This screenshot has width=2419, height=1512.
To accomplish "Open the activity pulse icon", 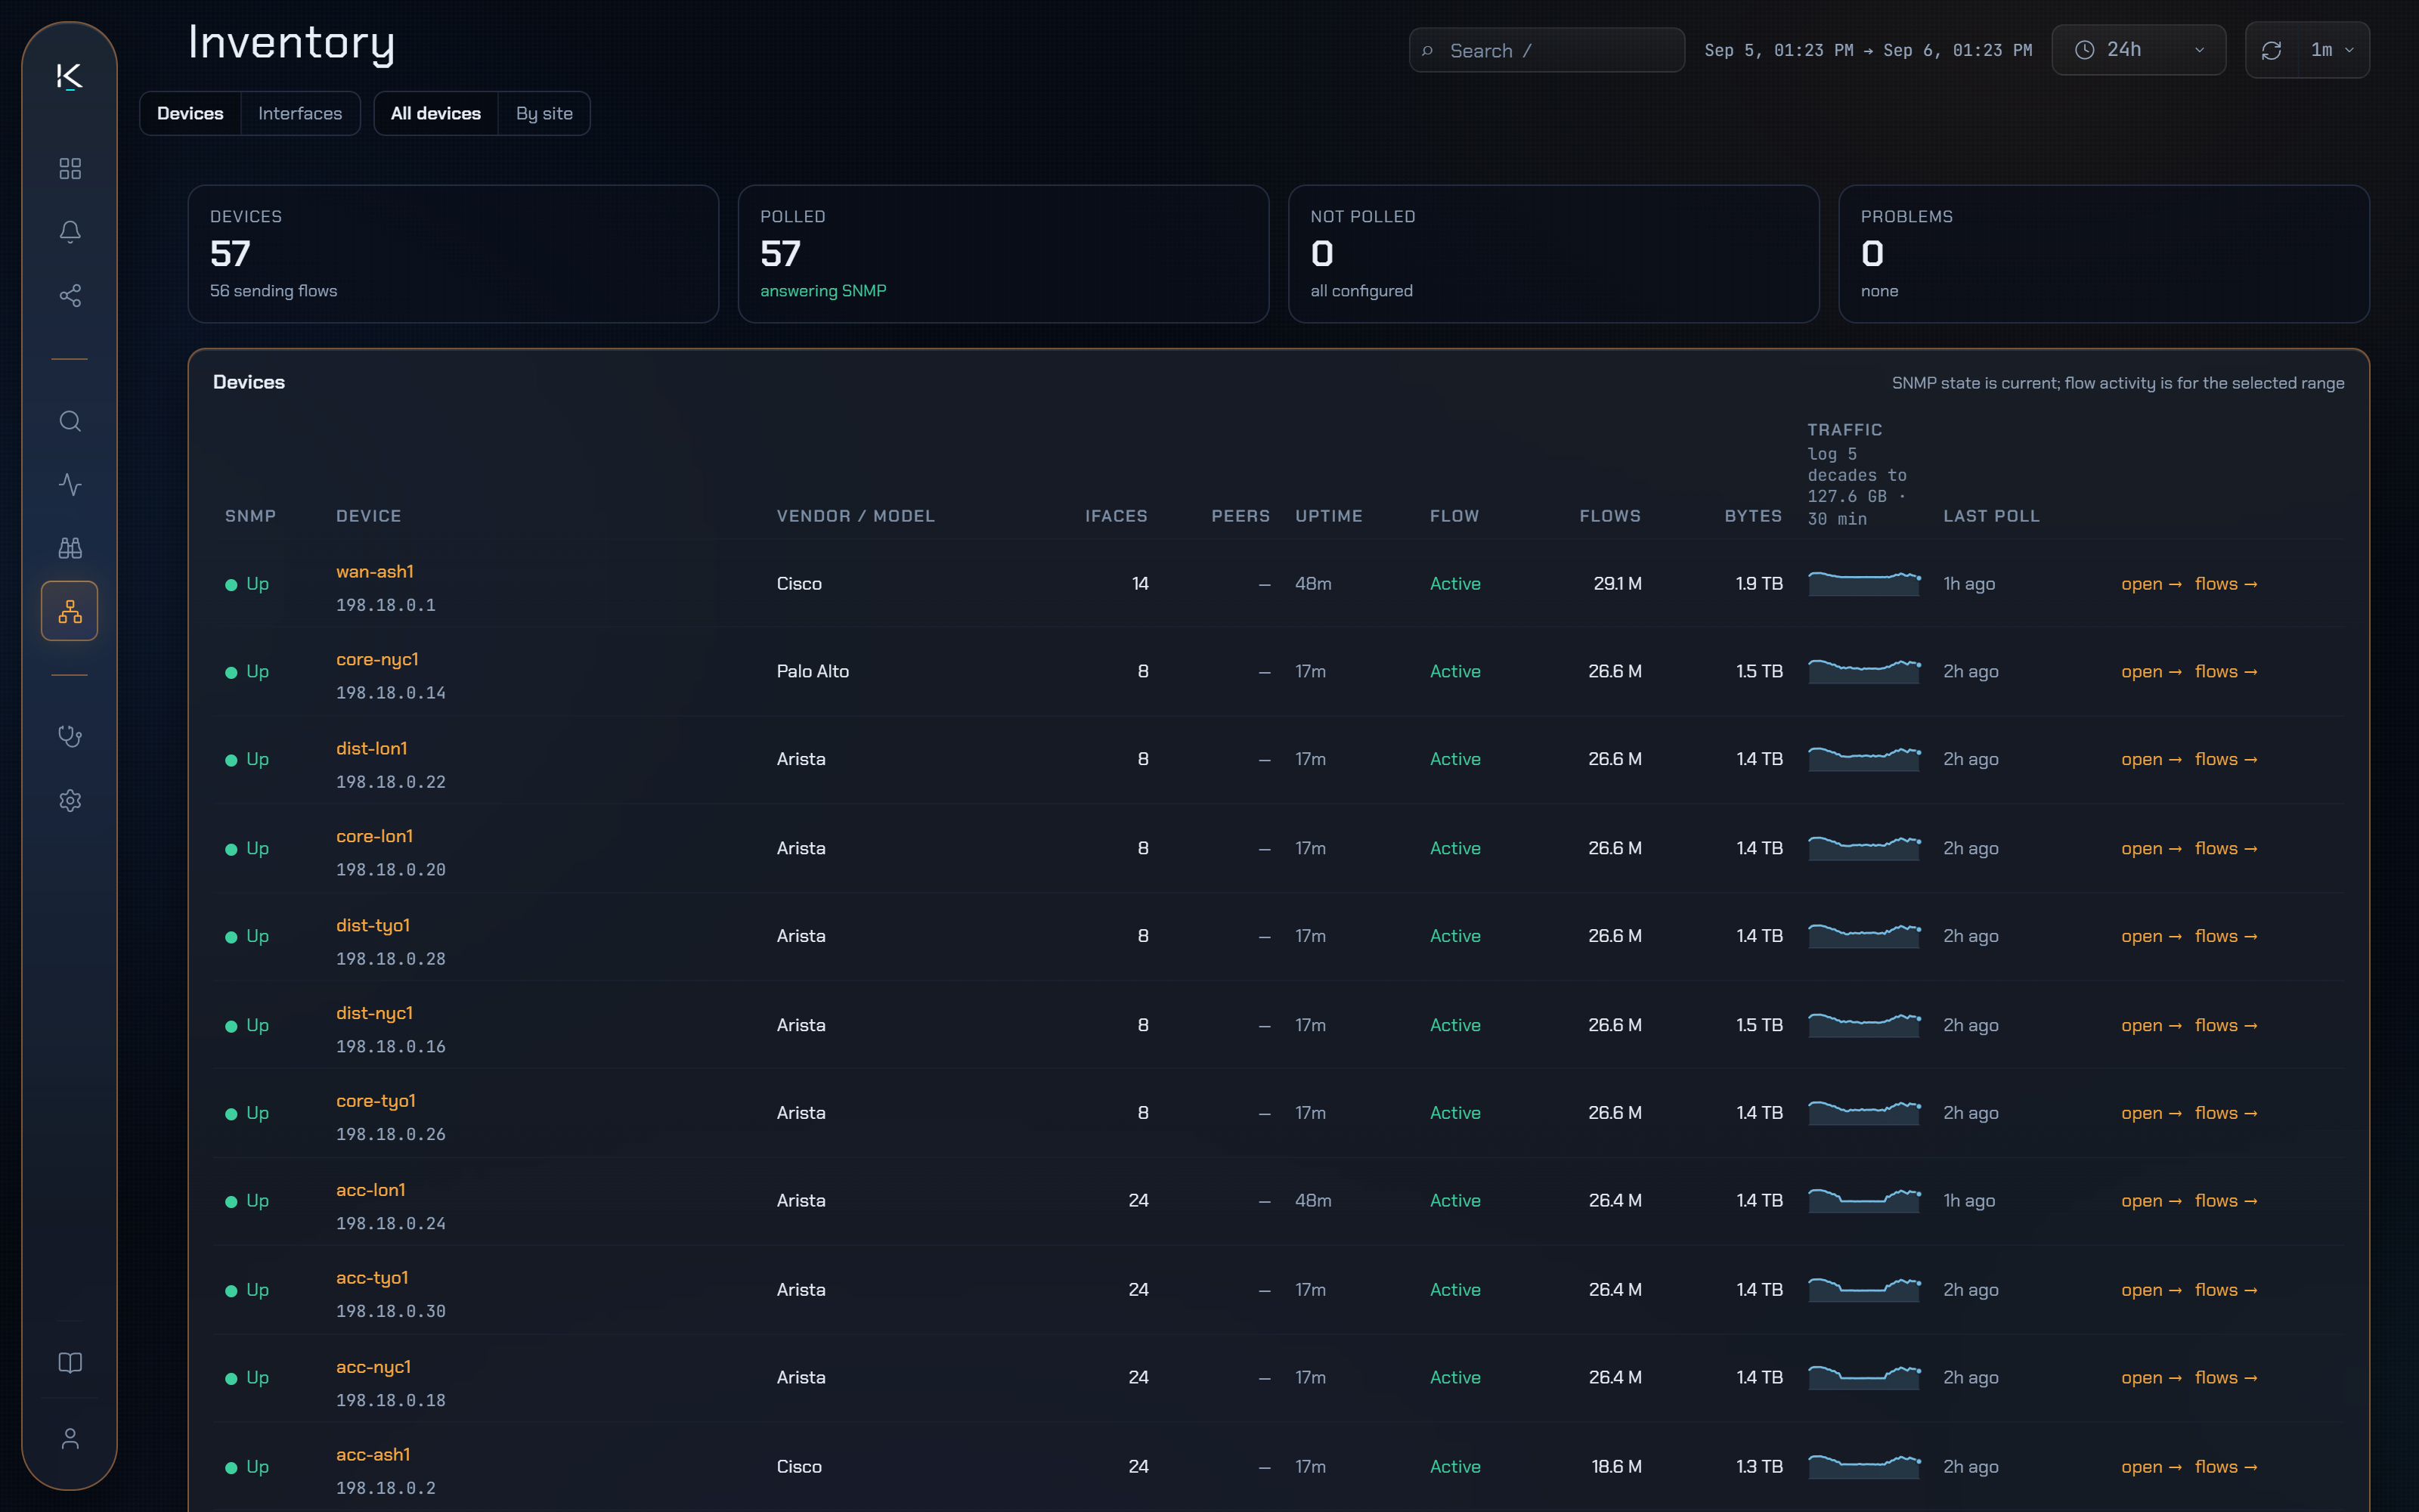I will coord(69,484).
